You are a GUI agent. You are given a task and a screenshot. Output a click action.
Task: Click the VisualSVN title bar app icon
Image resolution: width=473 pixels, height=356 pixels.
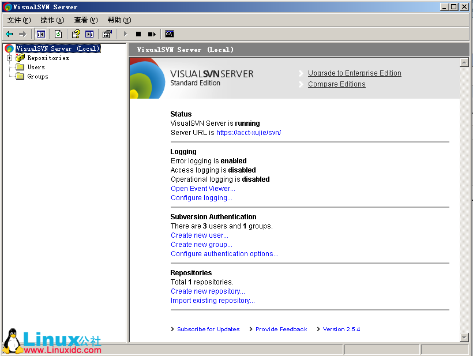click(7, 7)
